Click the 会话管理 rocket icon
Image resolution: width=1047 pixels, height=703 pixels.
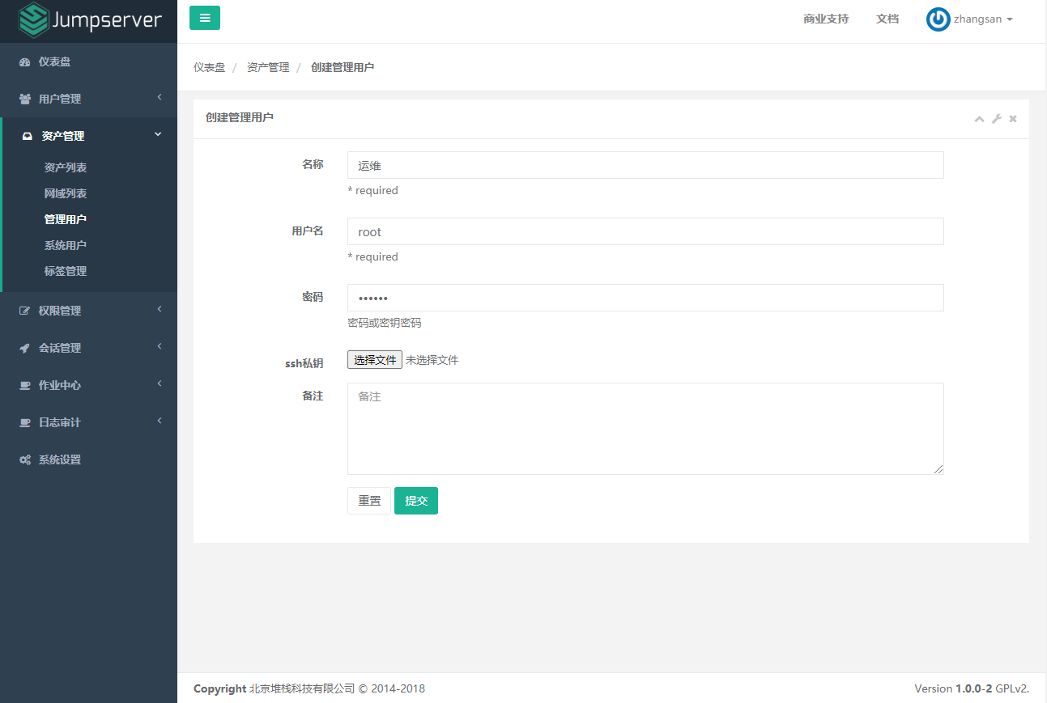point(23,347)
